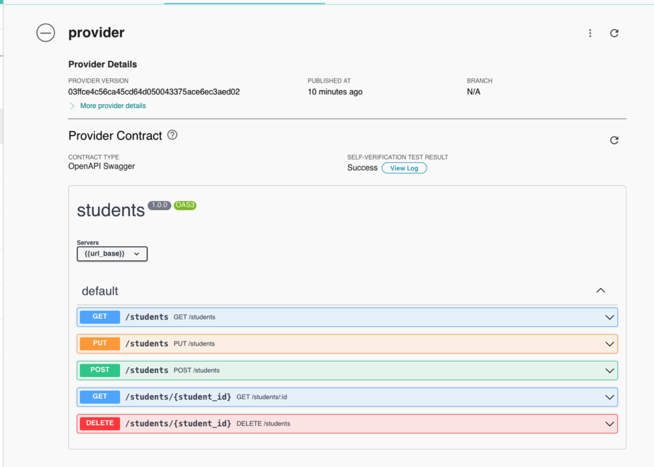This screenshot has width=654, height=467.
Task: Click the provider version hash text
Action: 154,92
